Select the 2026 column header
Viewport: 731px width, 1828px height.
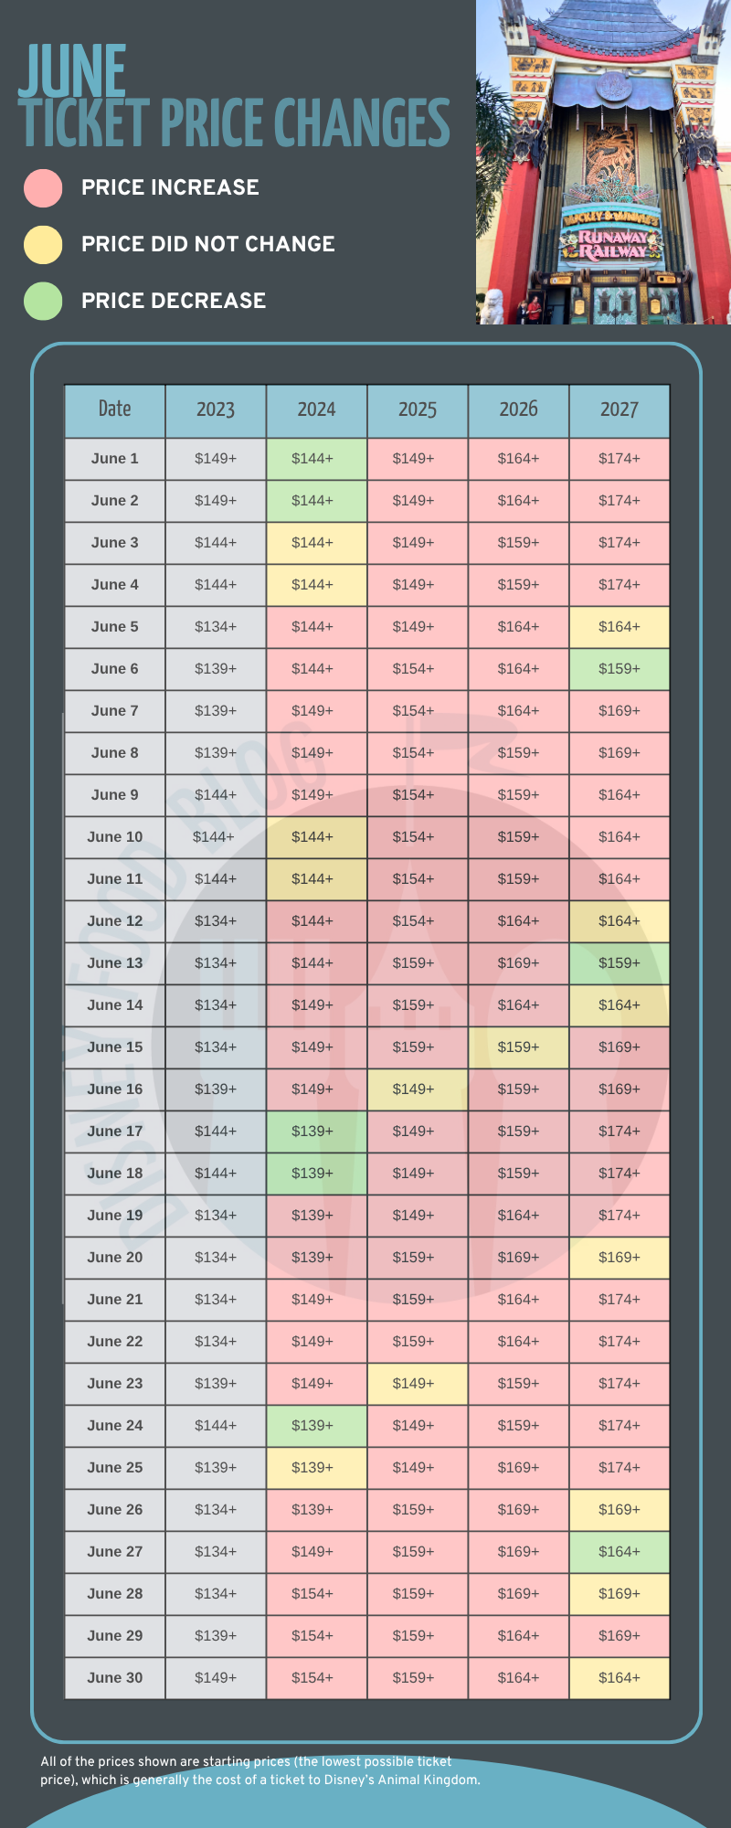point(518,410)
